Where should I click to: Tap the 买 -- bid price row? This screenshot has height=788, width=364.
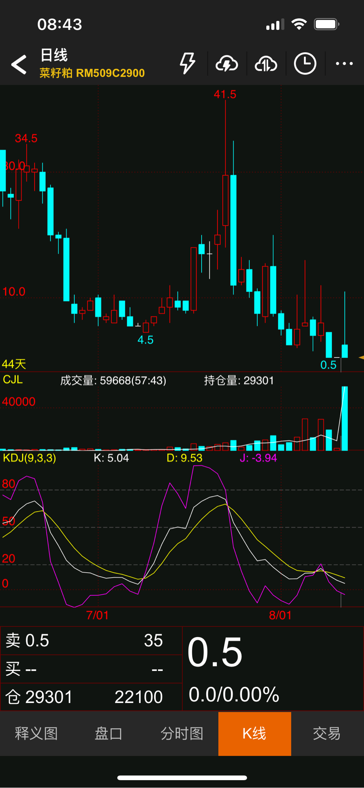[x=91, y=669]
